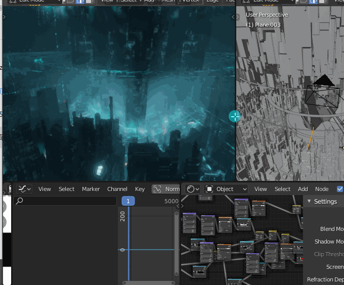Expand the Shader Editor toolbar arrow
344x285 pixels.
tap(182, 206)
